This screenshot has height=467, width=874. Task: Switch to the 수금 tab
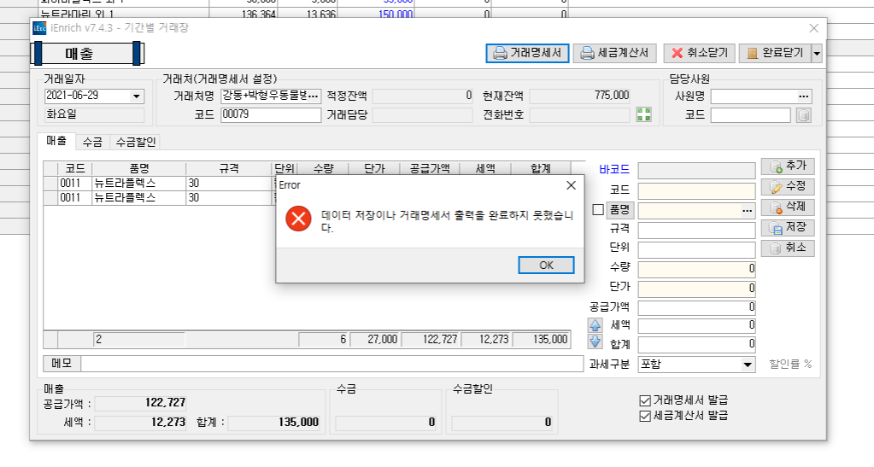pos(92,142)
